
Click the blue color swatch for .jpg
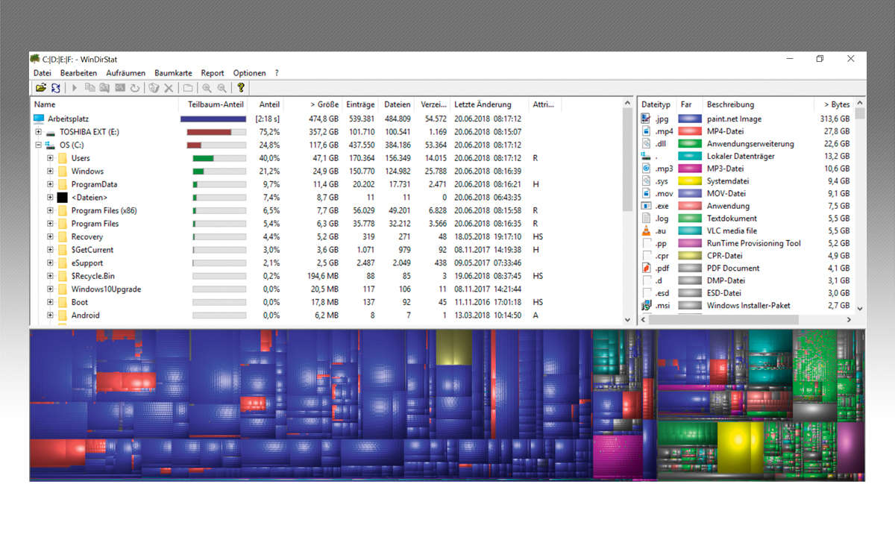pos(689,119)
